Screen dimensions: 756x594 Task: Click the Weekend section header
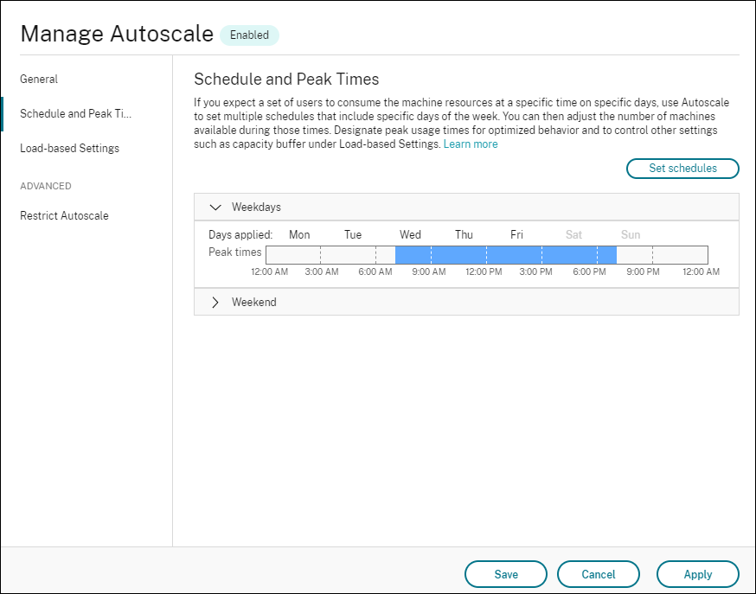tap(253, 302)
